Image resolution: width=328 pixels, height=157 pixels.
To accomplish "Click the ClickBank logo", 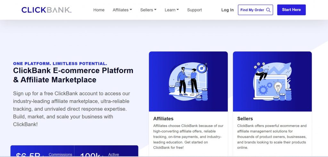I will [46, 10].
